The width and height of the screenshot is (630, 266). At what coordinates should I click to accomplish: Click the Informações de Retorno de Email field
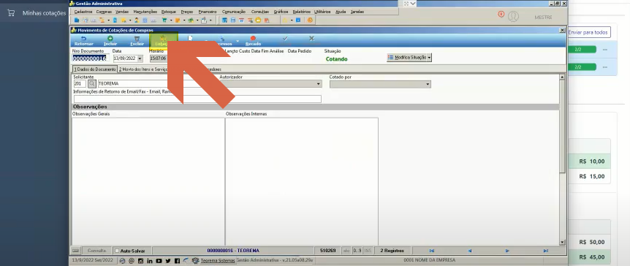[x=197, y=99]
